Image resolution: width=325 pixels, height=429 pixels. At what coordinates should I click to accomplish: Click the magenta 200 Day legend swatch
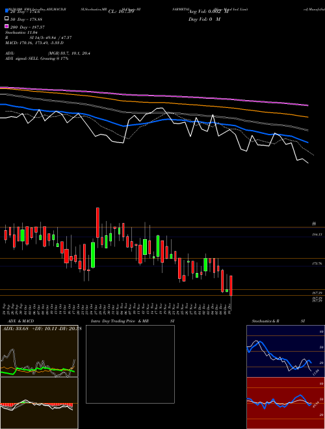pos(7,26)
